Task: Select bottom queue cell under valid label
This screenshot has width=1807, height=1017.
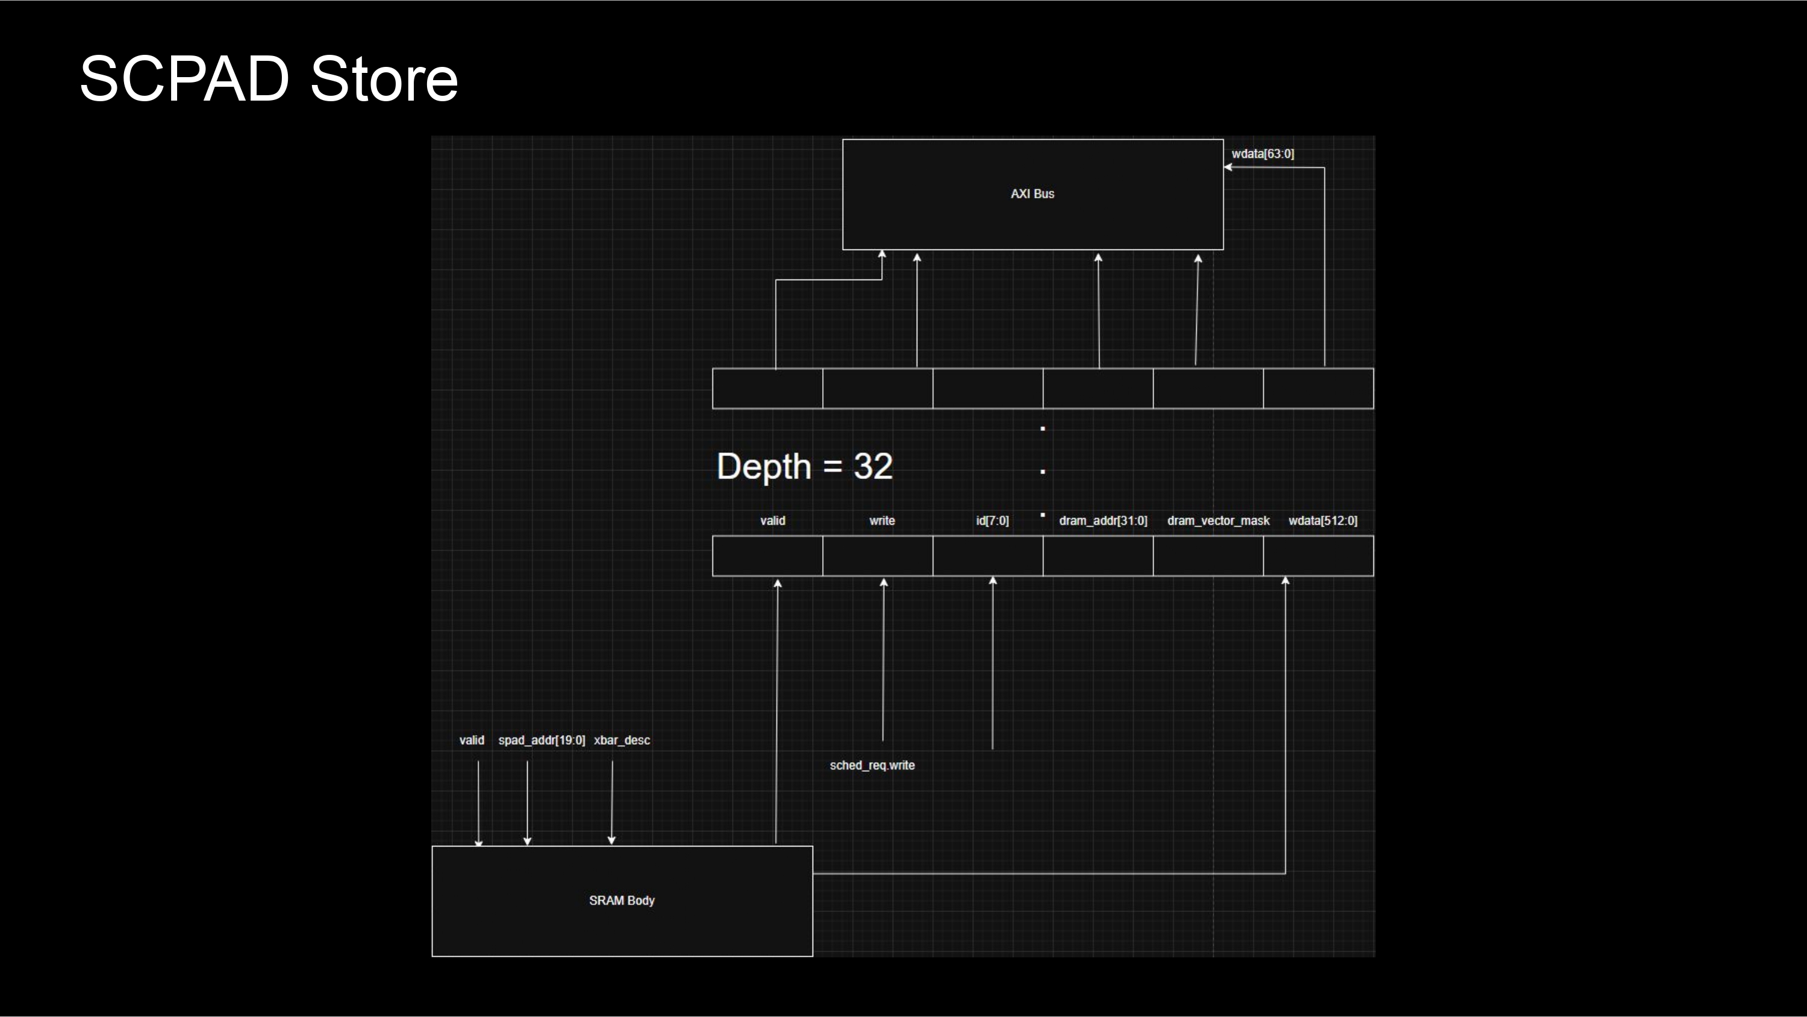Action: coord(767,556)
